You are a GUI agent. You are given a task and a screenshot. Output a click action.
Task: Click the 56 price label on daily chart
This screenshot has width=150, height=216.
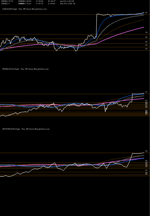[146, 49]
